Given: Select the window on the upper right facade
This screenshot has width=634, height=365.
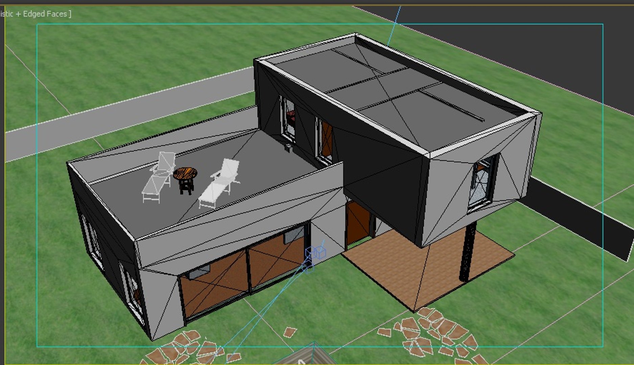Looking at the screenshot, I should click(483, 183).
